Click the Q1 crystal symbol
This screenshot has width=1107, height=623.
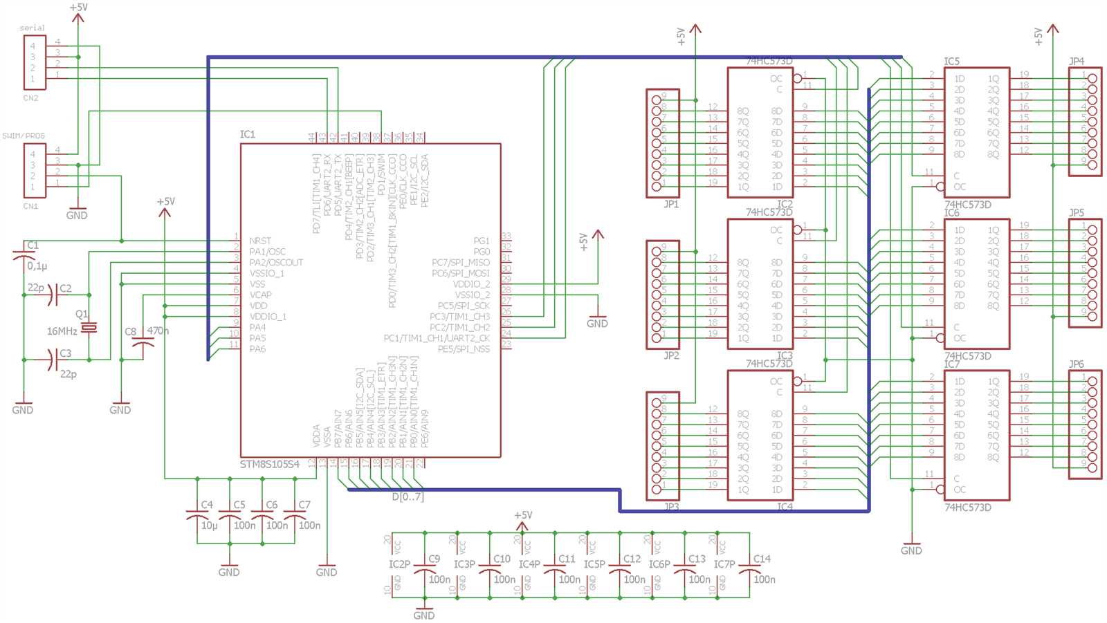point(89,327)
